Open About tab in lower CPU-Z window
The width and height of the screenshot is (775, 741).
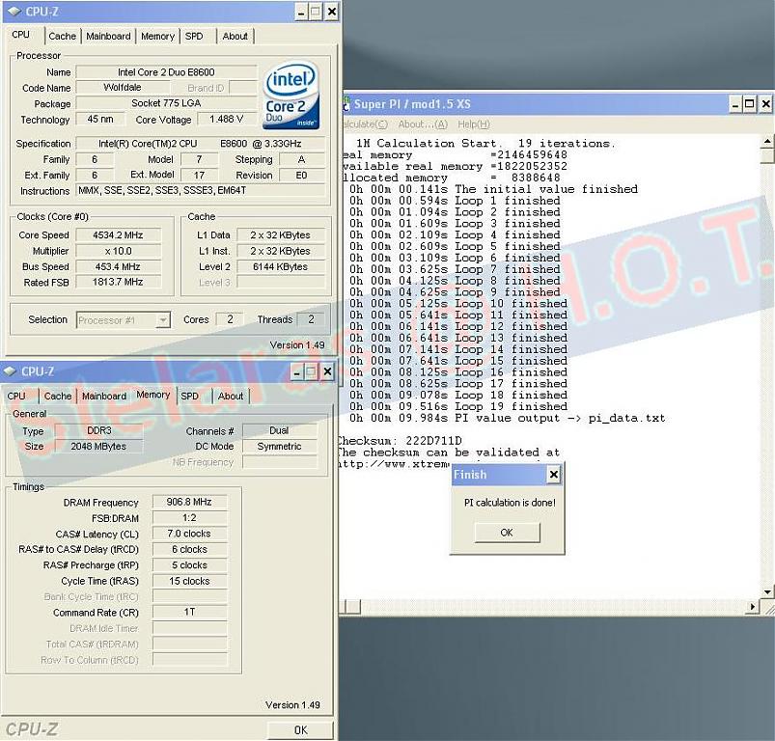231,397
